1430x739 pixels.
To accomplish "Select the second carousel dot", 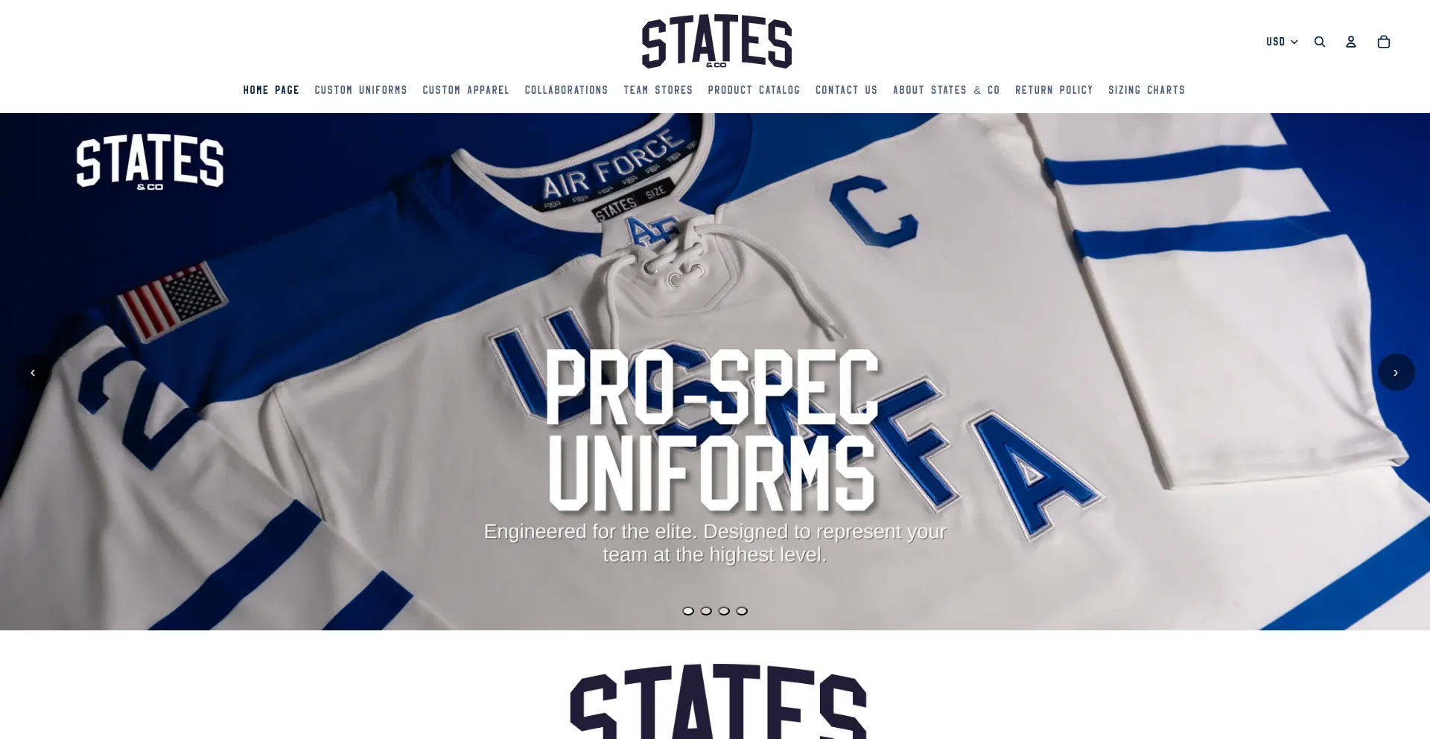I will coord(706,611).
